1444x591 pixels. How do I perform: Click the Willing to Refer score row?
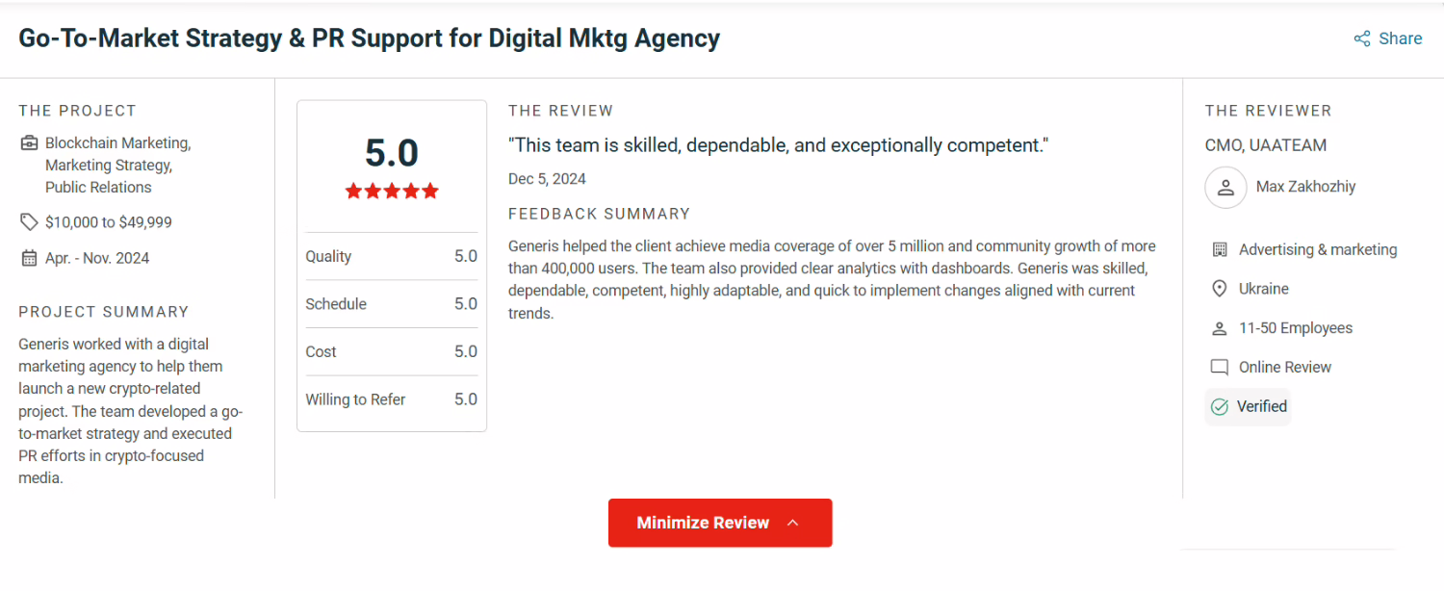(x=392, y=399)
